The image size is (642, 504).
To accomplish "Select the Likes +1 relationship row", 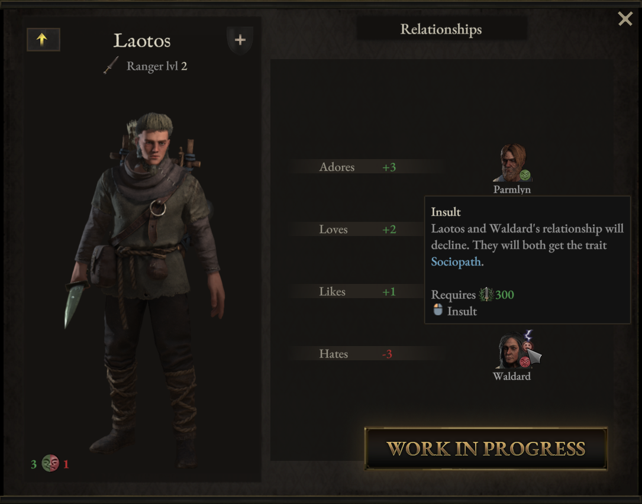I will pyautogui.click(x=357, y=292).
